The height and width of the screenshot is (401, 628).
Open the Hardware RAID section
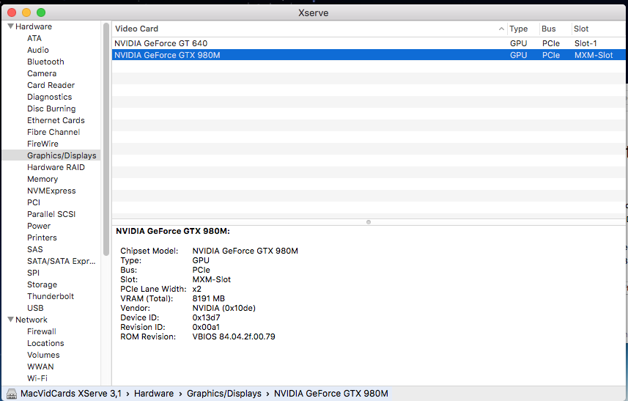point(56,167)
